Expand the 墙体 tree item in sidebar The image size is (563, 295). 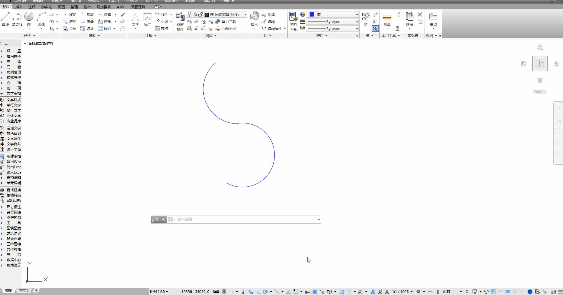pyautogui.click(x=13, y=62)
